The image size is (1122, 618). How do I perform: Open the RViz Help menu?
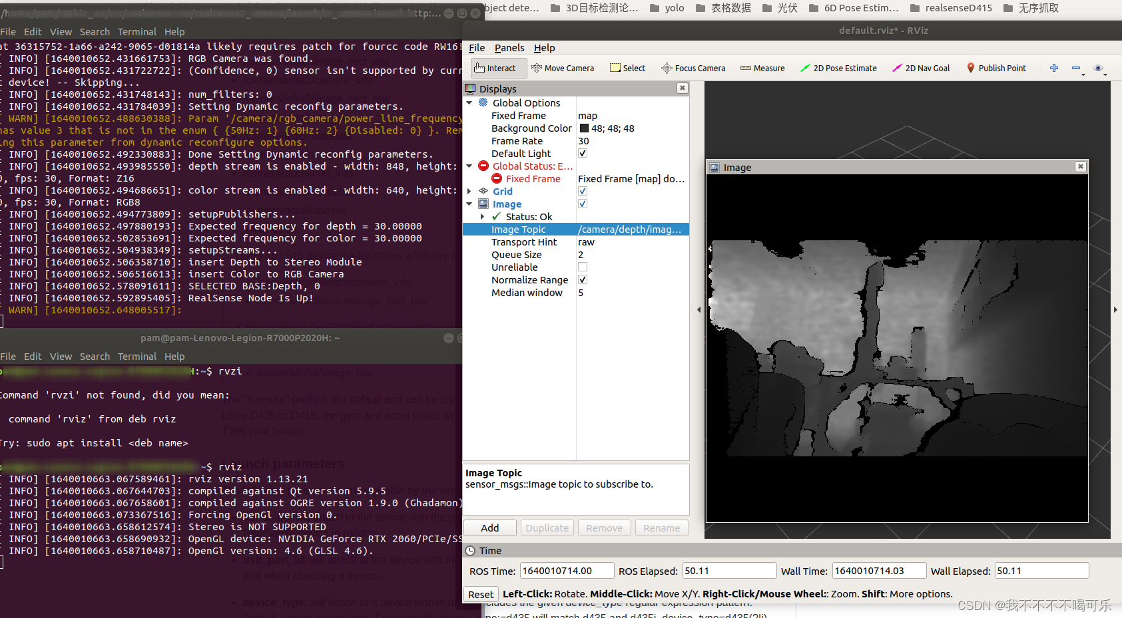(x=544, y=48)
